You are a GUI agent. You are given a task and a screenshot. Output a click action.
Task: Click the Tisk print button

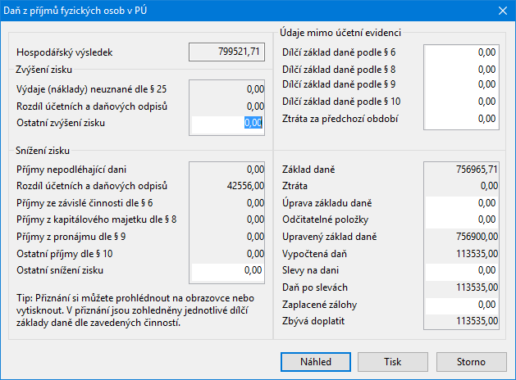pyautogui.click(x=393, y=362)
